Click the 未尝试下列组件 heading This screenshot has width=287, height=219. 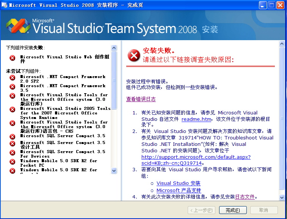pyautogui.click(x=23, y=71)
